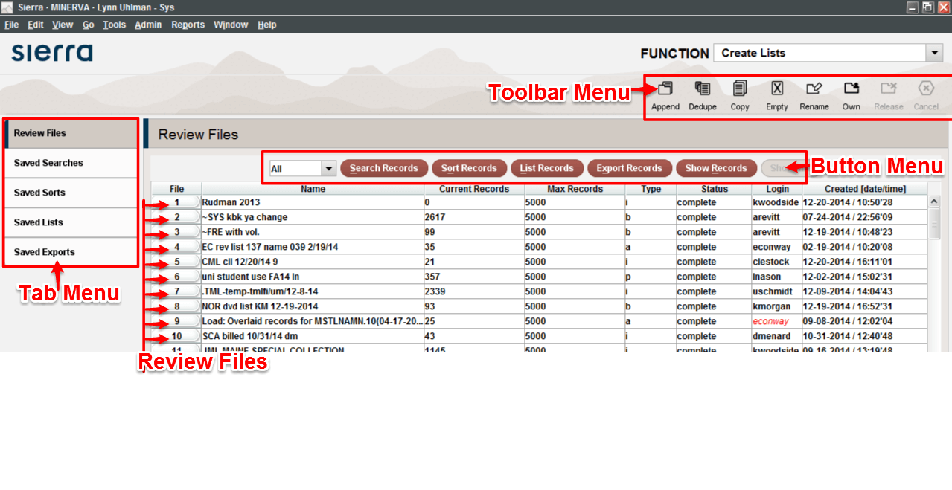952x490 pixels.
Task: Open the View menu
Action: pos(63,25)
